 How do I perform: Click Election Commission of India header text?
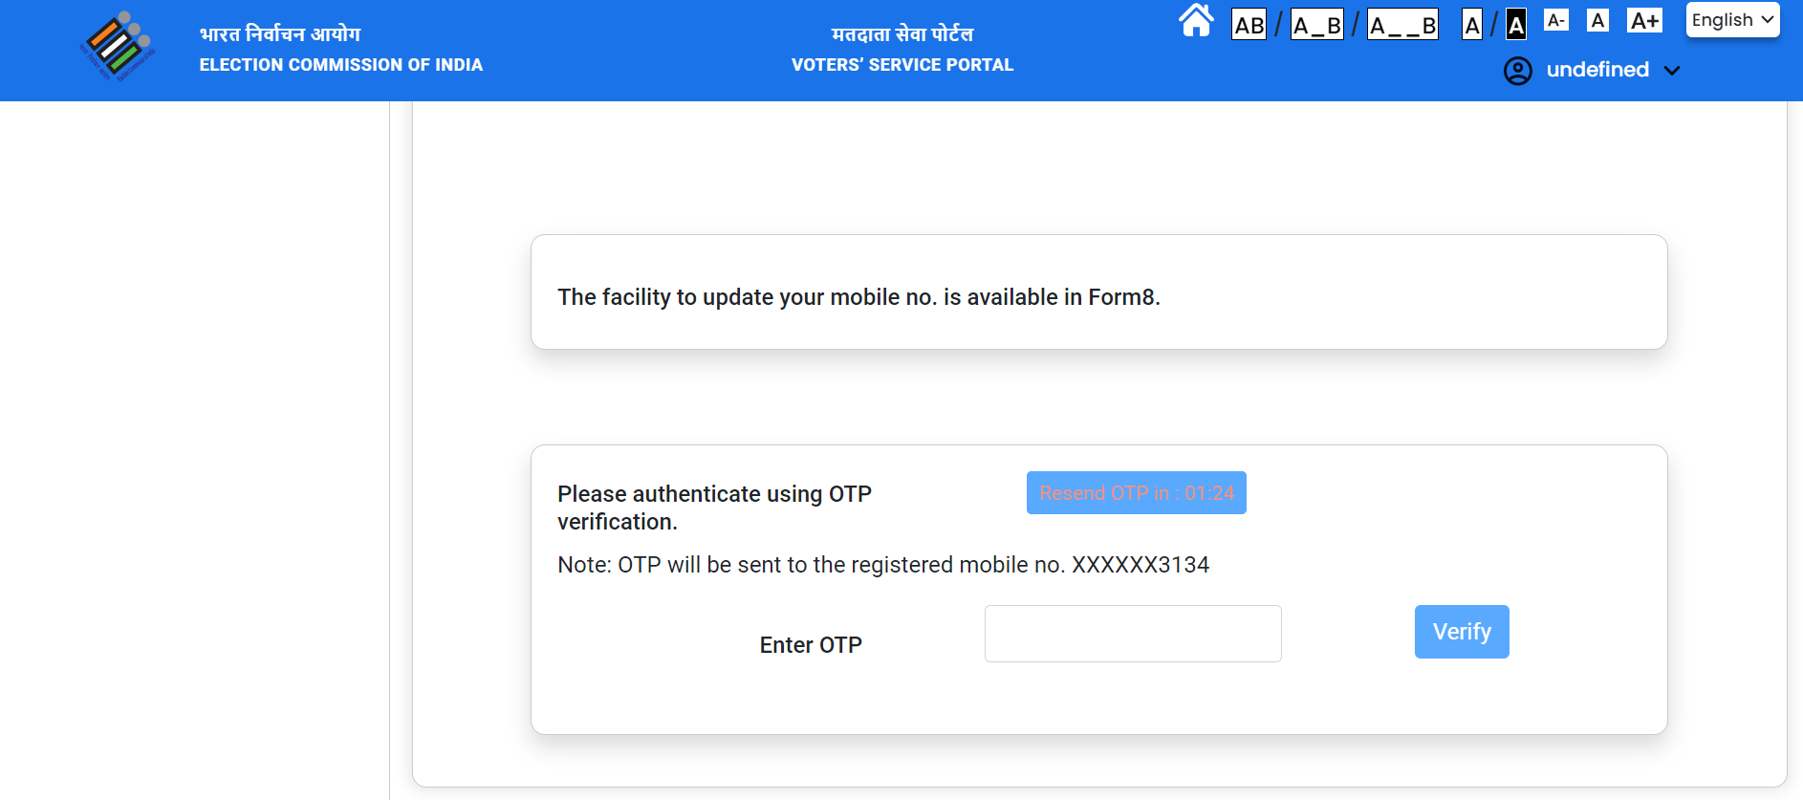pyautogui.click(x=340, y=64)
